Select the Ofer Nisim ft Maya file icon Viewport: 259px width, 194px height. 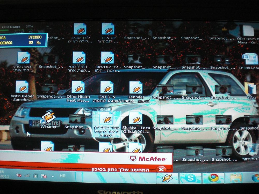click(x=248, y=35)
